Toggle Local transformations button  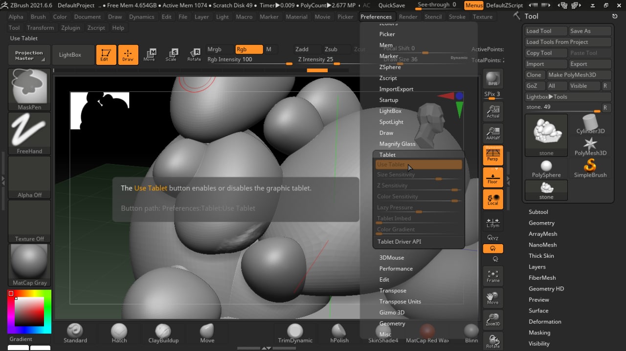click(x=493, y=199)
